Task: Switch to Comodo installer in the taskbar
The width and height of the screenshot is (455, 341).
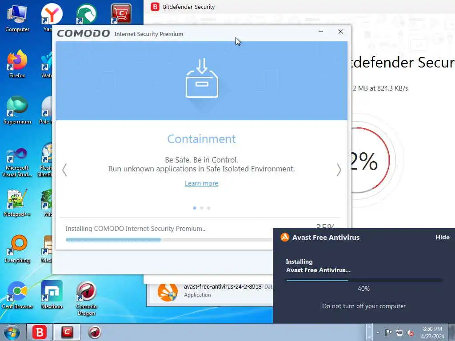Action: click(67, 332)
